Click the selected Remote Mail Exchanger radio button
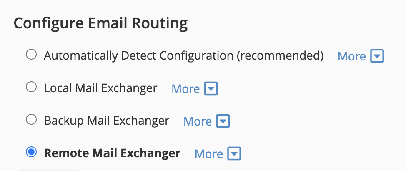The height and width of the screenshot is (171, 406). click(x=31, y=152)
